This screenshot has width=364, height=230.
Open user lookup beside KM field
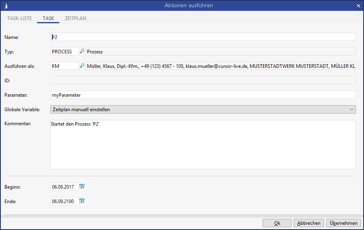[82, 66]
